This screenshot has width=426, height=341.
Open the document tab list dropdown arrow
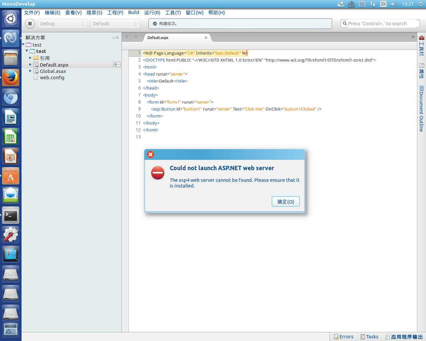click(413, 37)
